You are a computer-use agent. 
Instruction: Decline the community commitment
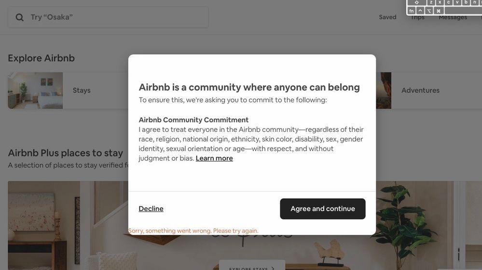pyautogui.click(x=151, y=209)
